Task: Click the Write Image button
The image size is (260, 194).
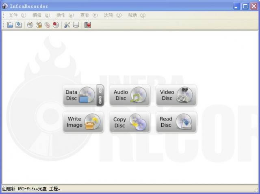Action: coord(83,122)
